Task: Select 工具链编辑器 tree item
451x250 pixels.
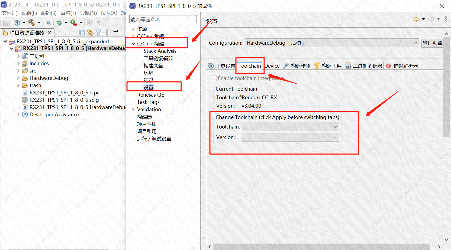Action: click(x=158, y=58)
